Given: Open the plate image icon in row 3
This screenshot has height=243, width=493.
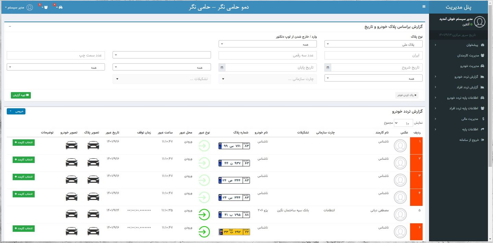Looking at the screenshot, I should pos(93,180).
